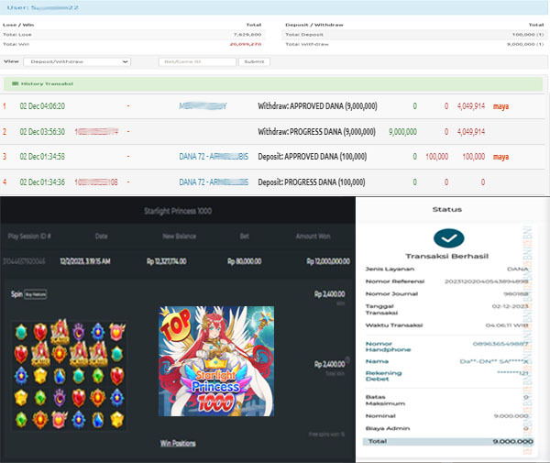Click the Transaksi Berhasil checkmark icon

pos(449,238)
